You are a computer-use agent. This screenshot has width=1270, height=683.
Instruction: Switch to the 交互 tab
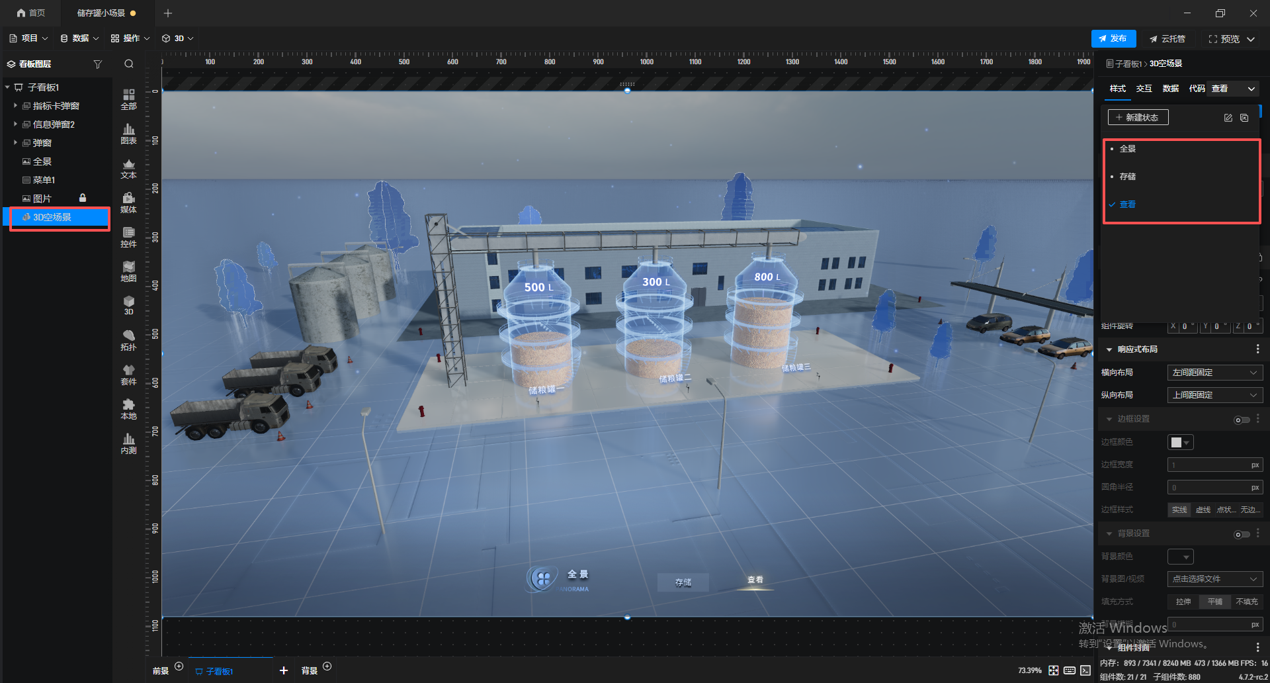point(1144,89)
